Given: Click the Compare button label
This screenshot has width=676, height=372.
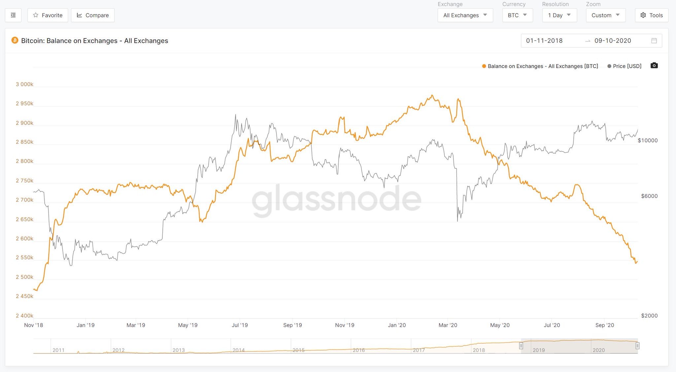Looking at the screenshot, I should point(97,15).
